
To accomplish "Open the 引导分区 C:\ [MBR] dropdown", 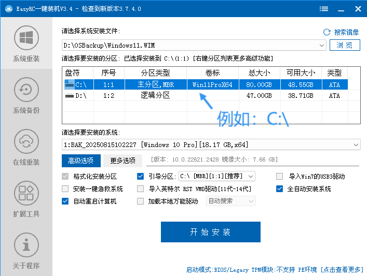I will click(251, 176).
